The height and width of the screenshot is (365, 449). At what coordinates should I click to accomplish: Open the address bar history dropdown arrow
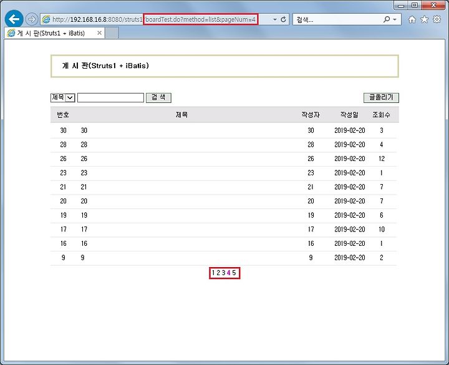point(275,19)
